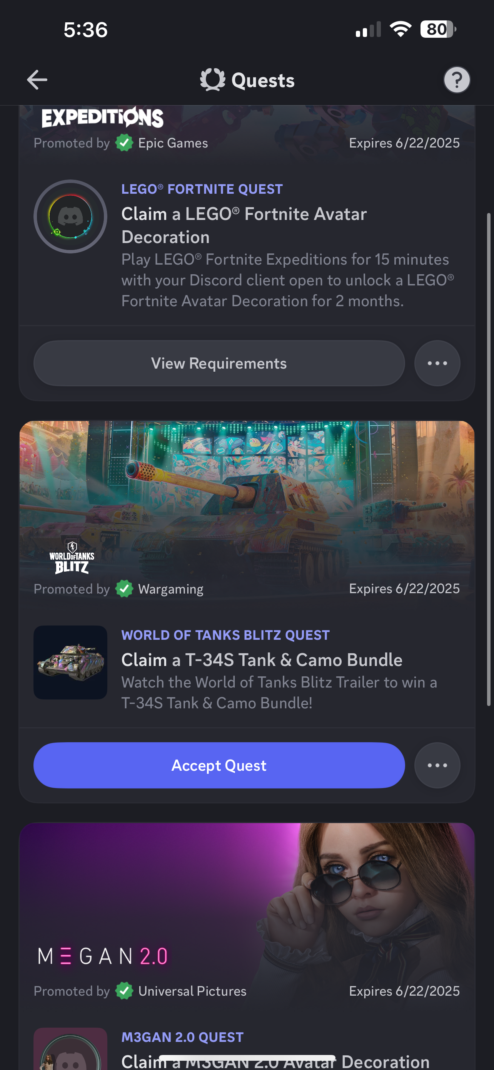
Task: Open more options for LEGO Fortnite quest
Action: [x=437, y=364]
